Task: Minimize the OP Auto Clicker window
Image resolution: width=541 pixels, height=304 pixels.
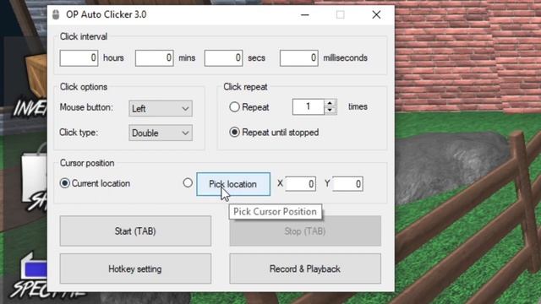Action: tap(304, 15)
